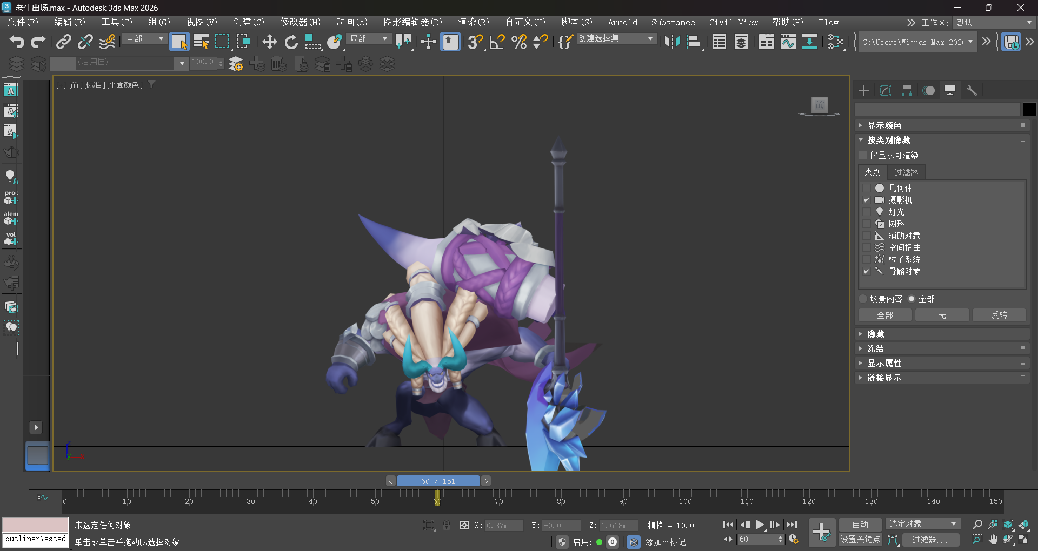This screenshot has width=1038, height=551.
Task: Open the 创建选择集 dropdown
Action: point(616,39)
